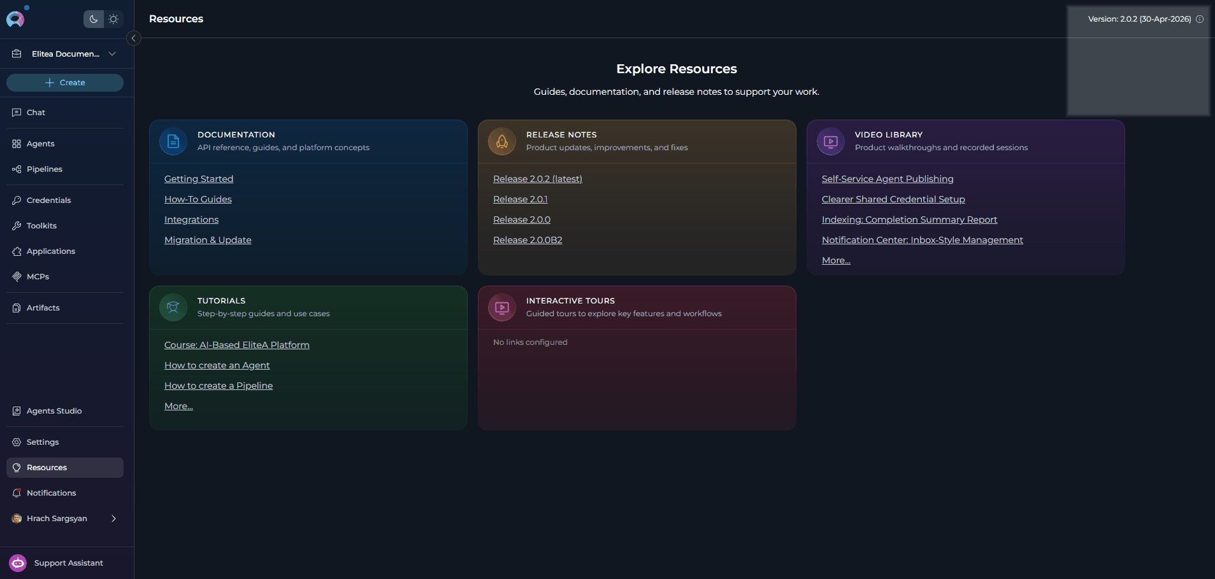Click Hrach Sargsyan avatar
1215x579 pixels.
[17, 519]
